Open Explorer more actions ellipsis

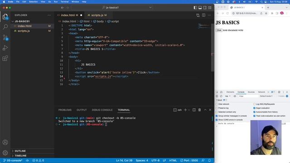pos(49,15)
